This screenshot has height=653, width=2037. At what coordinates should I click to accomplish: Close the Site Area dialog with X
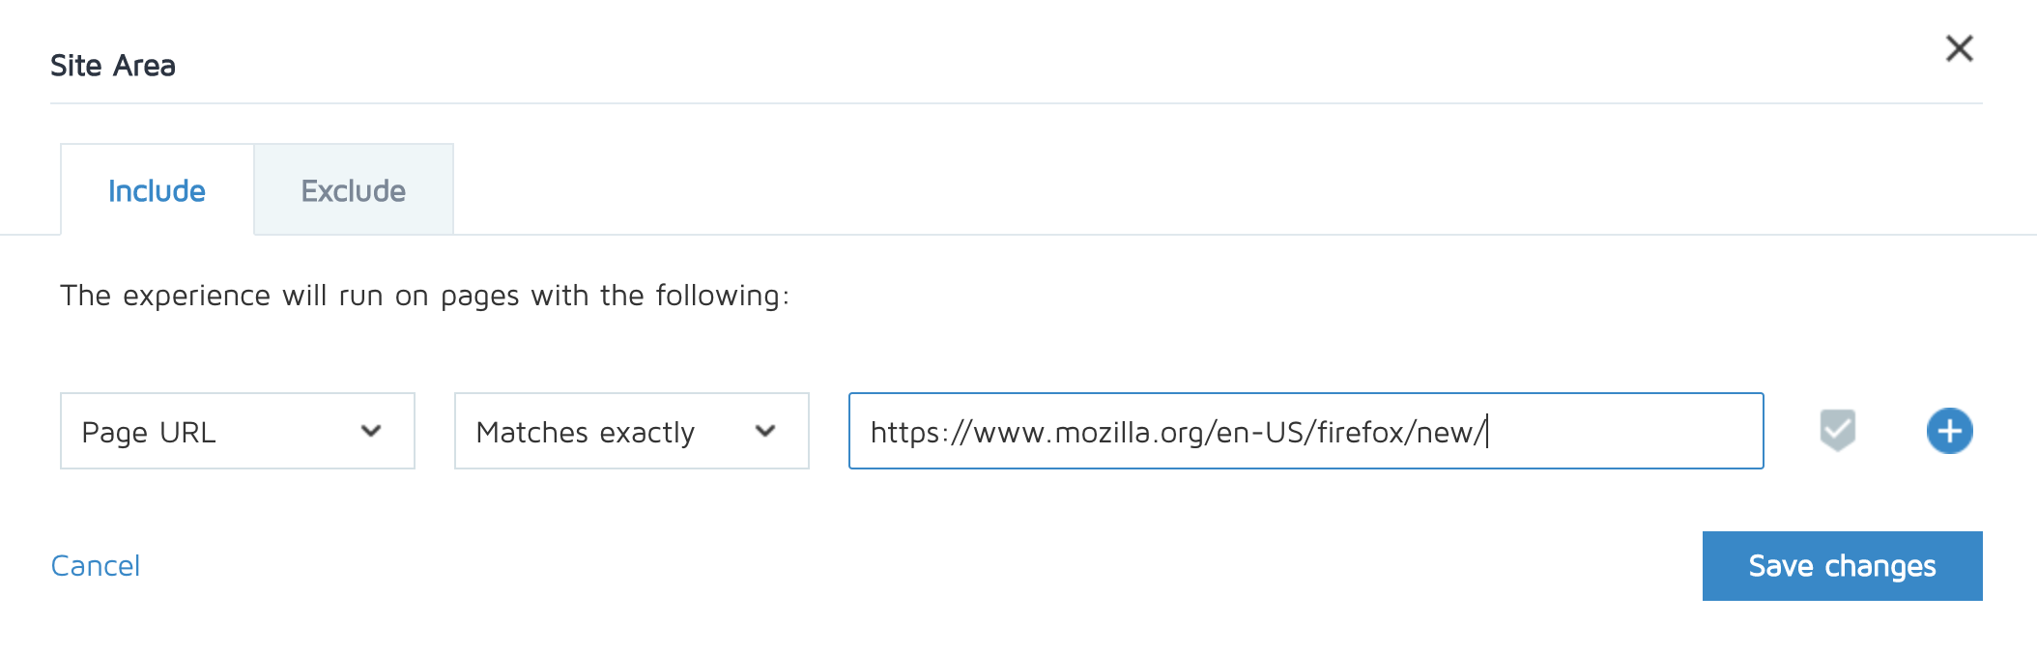pos(1959,48)
